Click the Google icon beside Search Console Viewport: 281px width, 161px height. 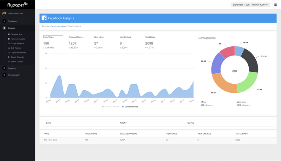click(x=9, y=62)
